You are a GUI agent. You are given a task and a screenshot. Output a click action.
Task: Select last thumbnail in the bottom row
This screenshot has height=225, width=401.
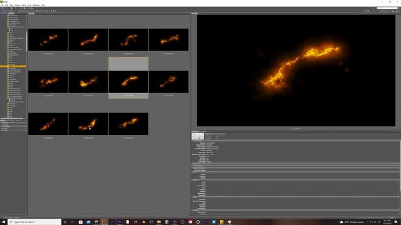tap(128, 124)
